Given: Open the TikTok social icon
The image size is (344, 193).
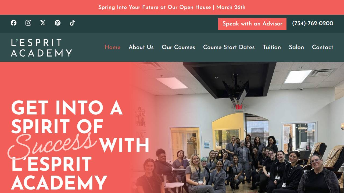Looking at the screenshot, I should [x=72, y=23].
